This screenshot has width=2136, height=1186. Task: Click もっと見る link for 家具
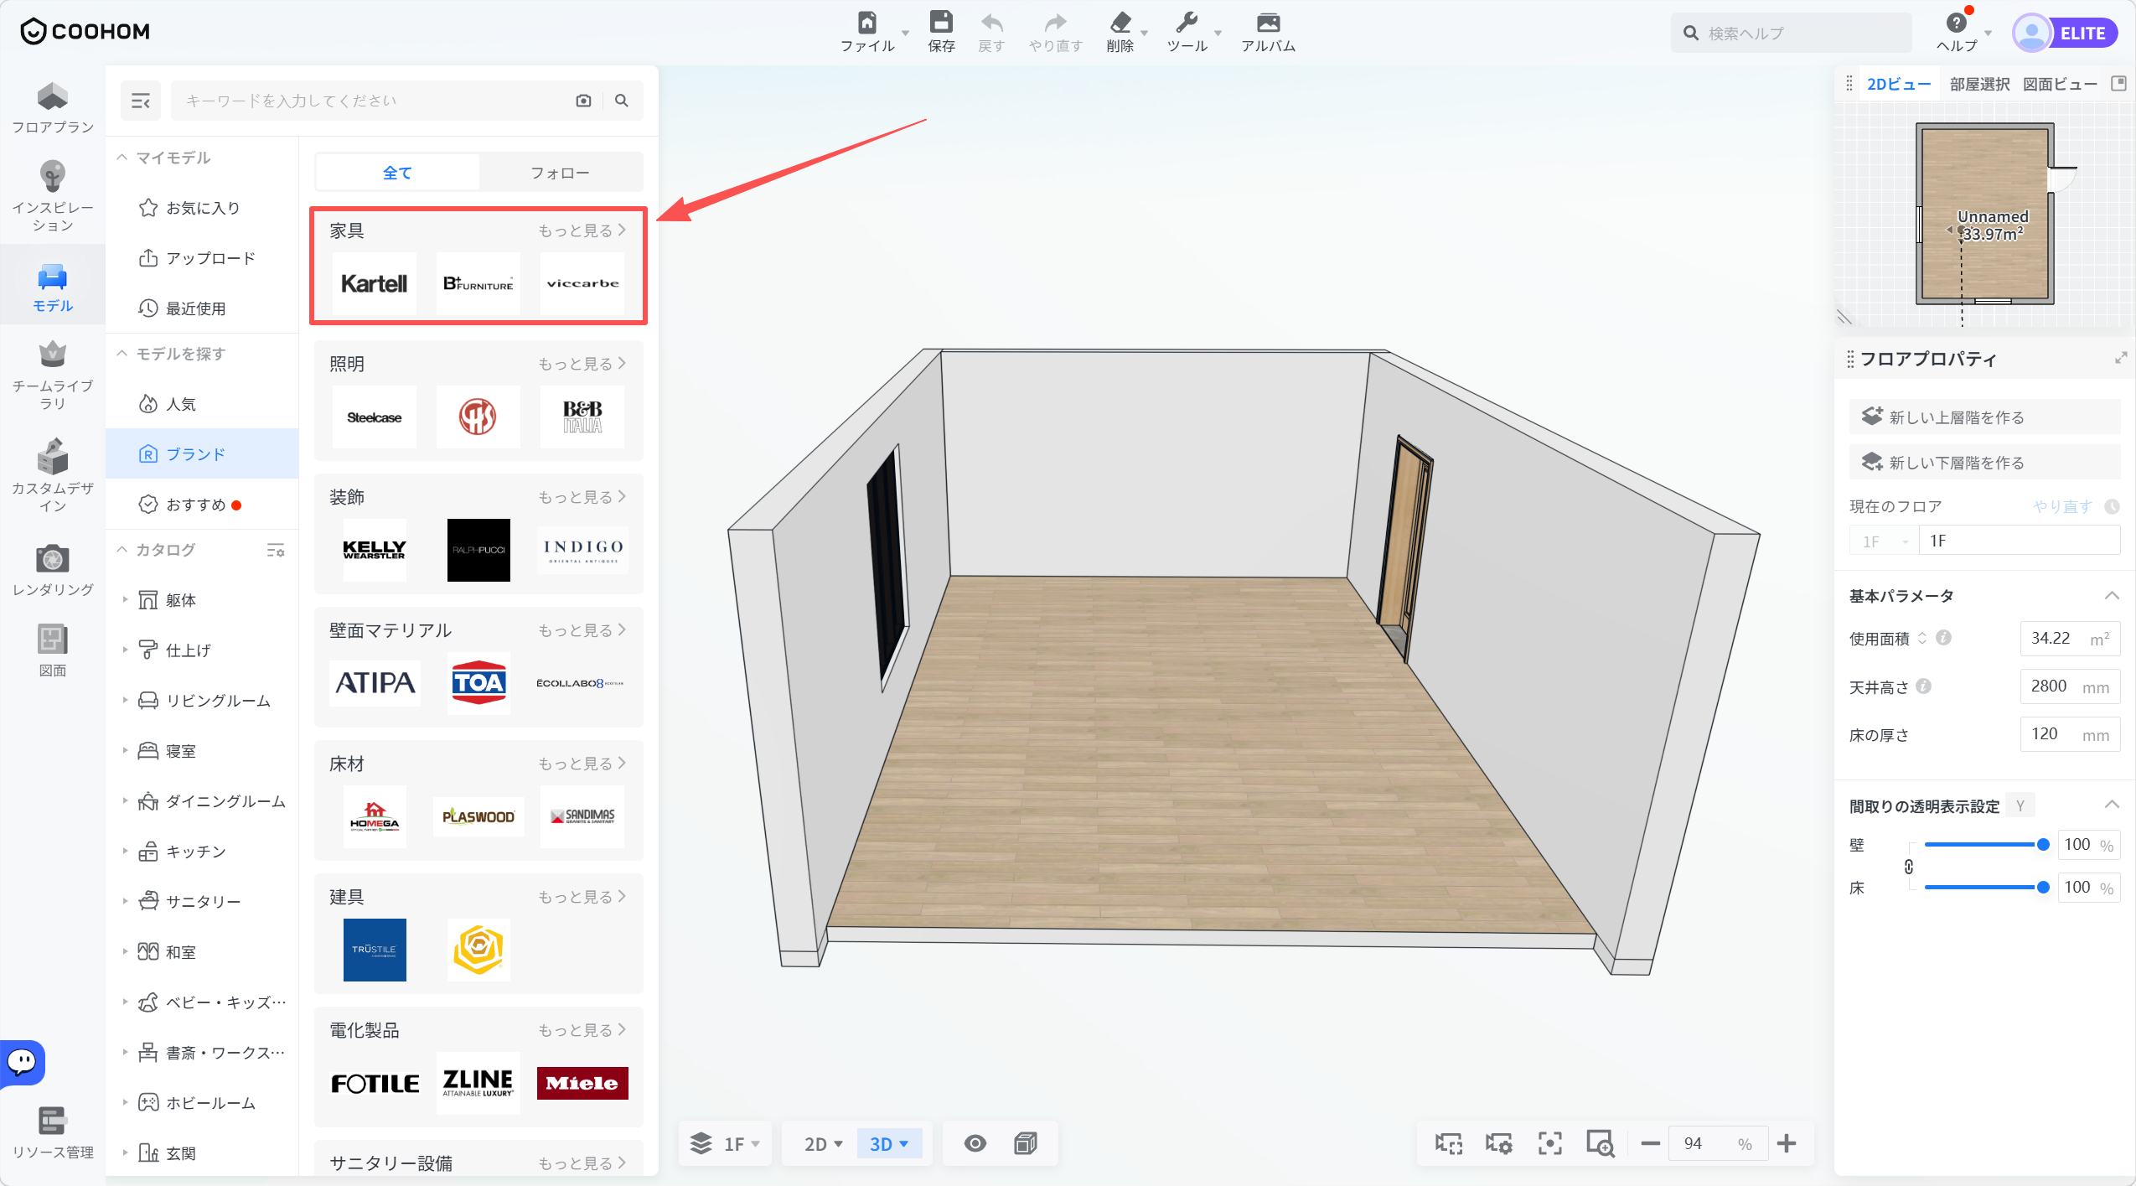click(582, 230)
